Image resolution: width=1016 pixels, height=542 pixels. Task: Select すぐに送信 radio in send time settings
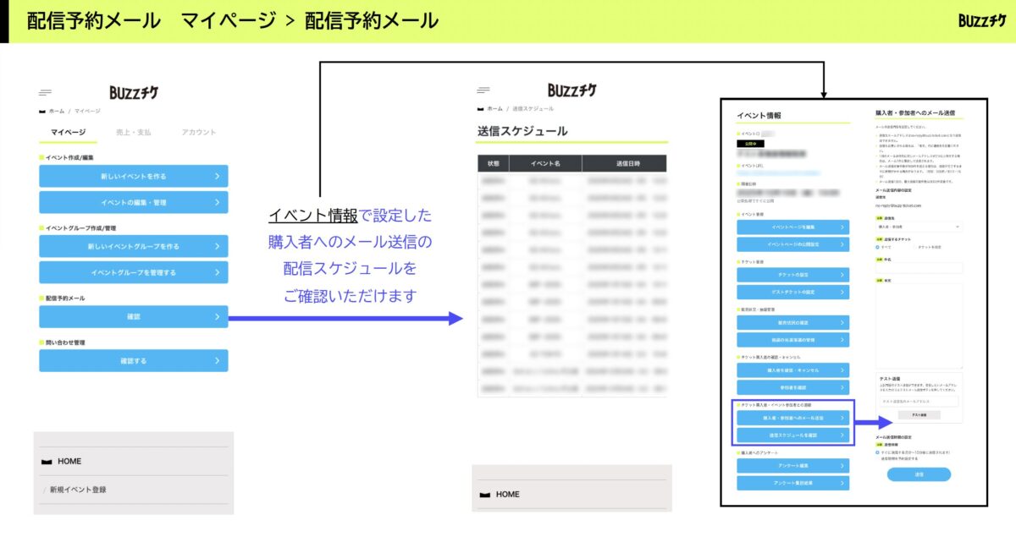(878, 452)
